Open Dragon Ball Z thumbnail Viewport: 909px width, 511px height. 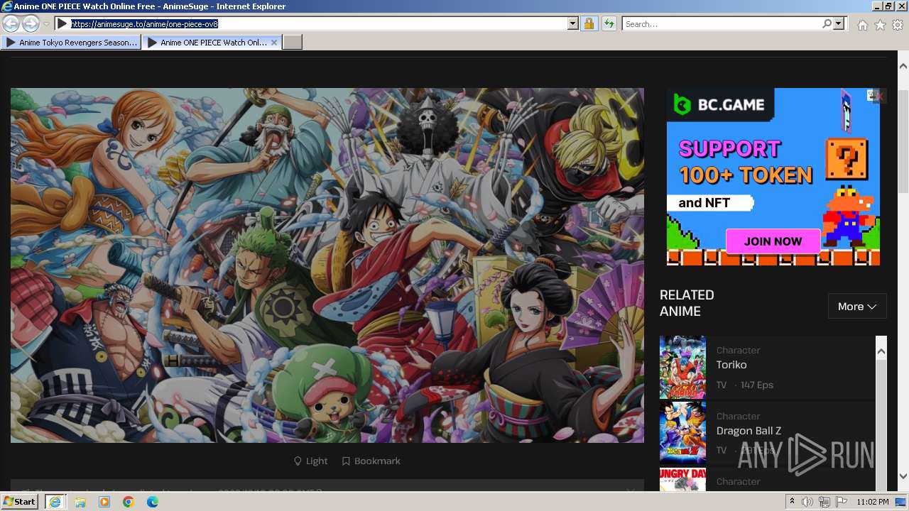(682, 433)
